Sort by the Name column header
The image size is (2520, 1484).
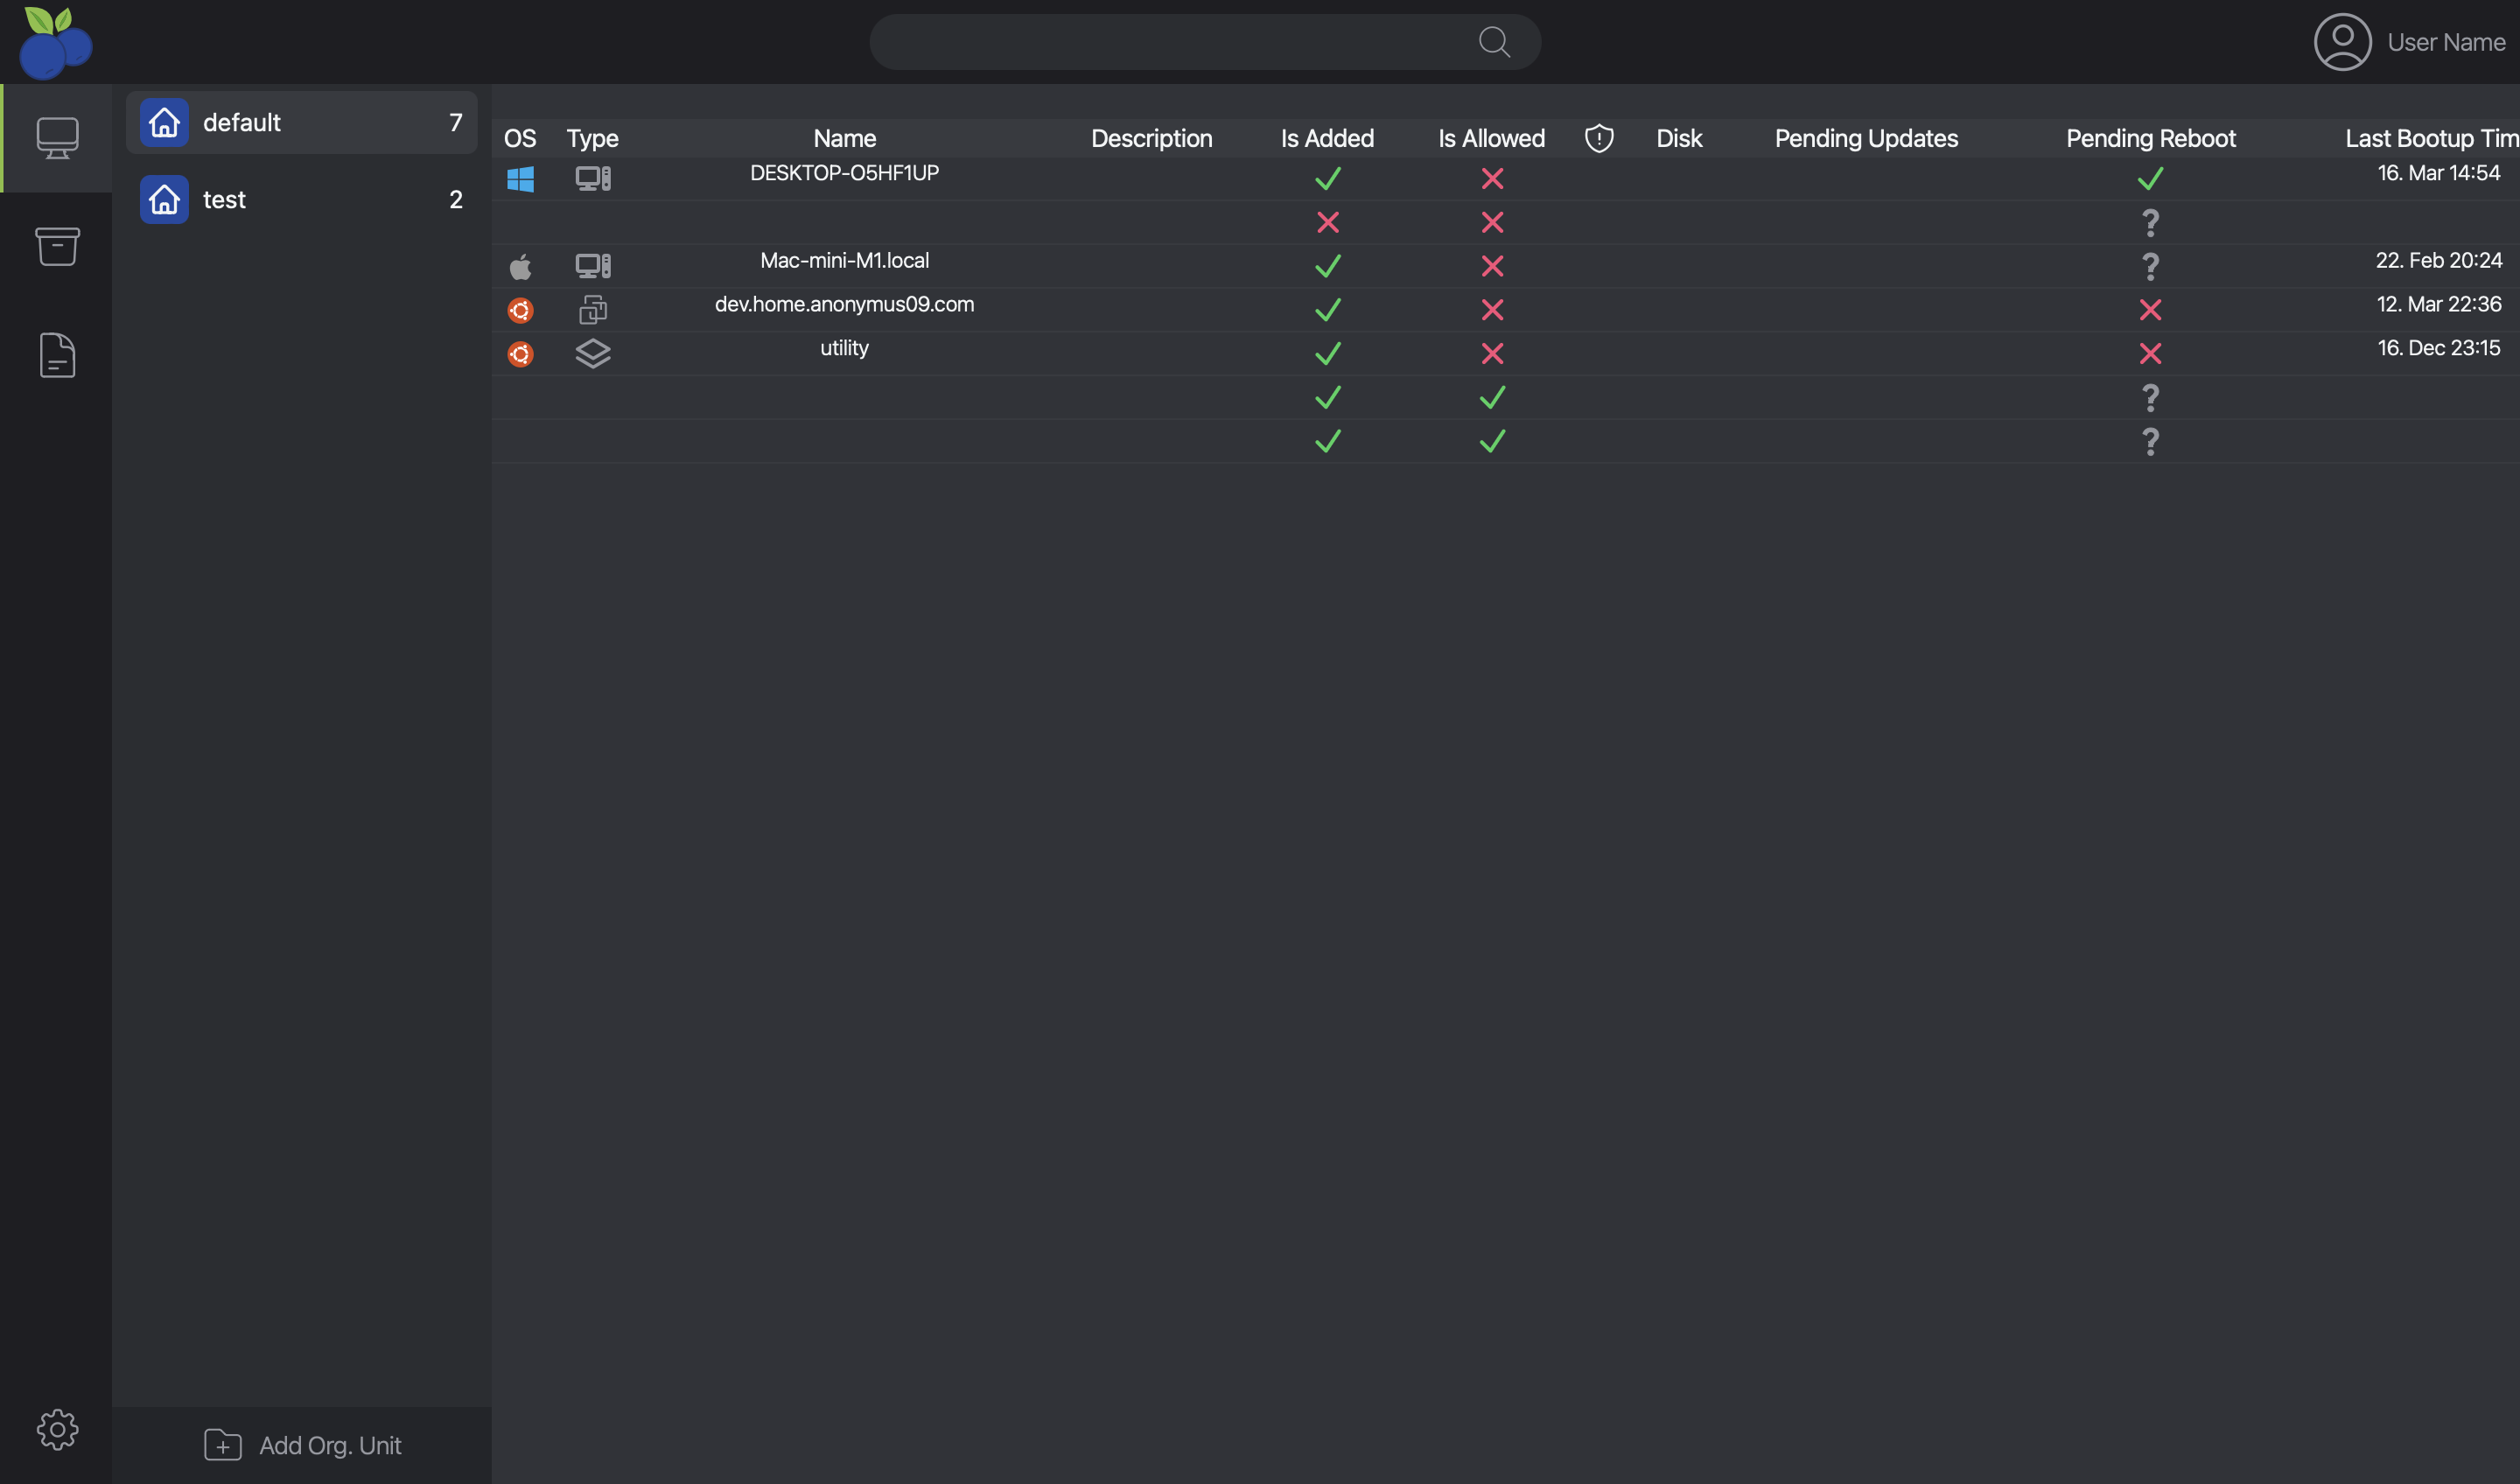[844, 138]
